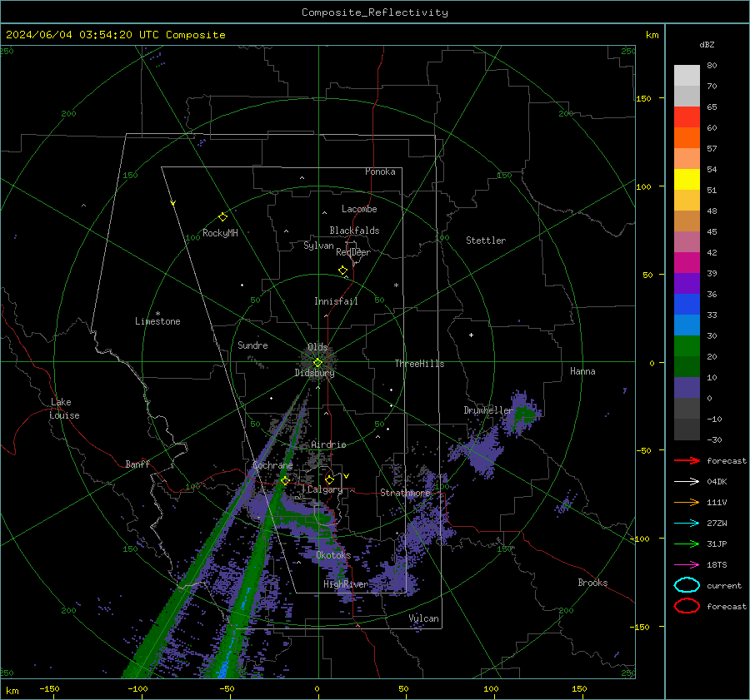Screen dimensions: 750x700
Task: Pick the yellow 51-54 dBZ swatch
Action: [x=687, y=180]
